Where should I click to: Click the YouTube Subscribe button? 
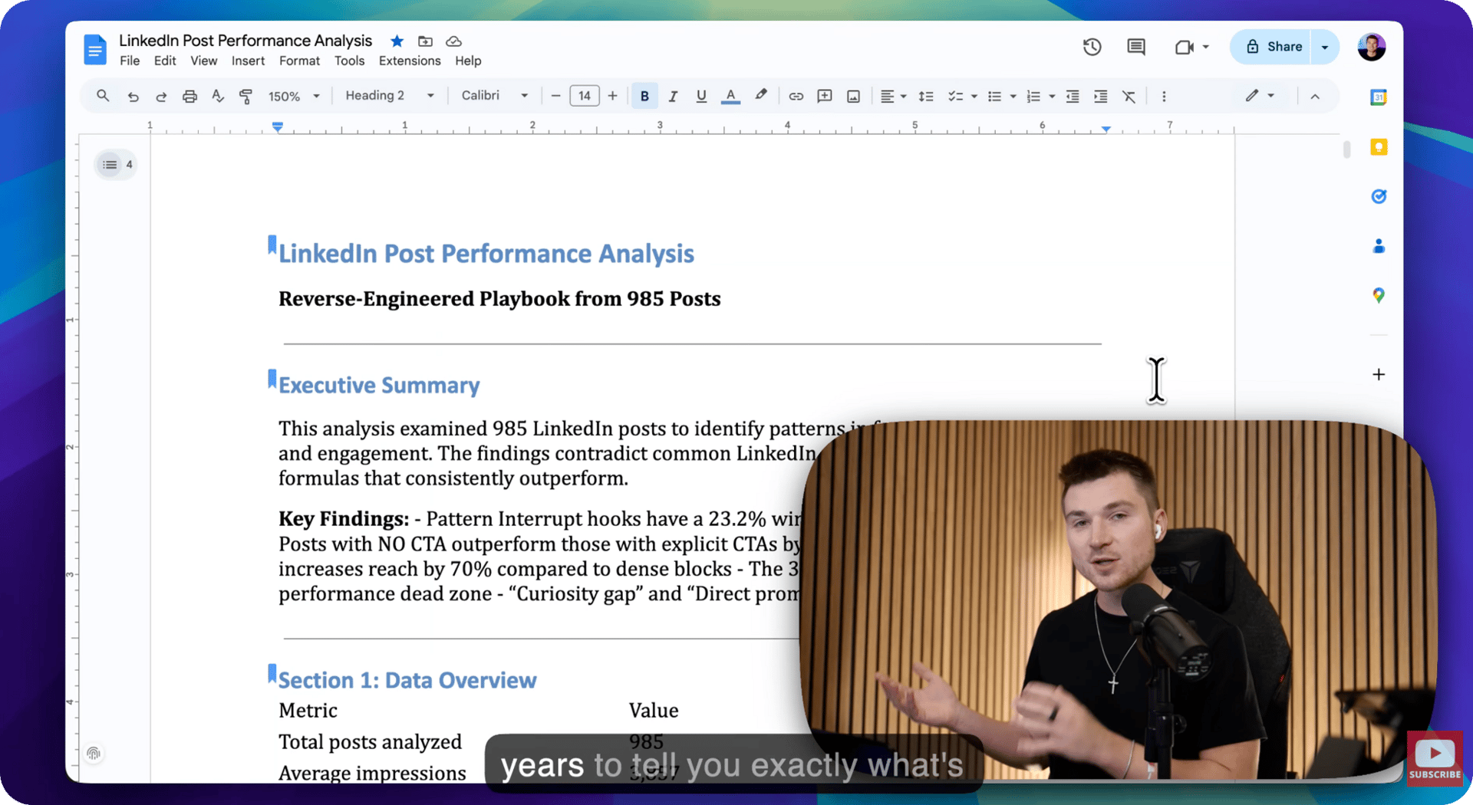pos(1435,759)
